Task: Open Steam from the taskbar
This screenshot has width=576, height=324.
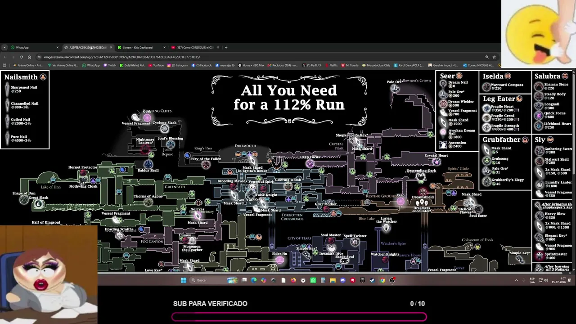Action: (x=372, y=280)
